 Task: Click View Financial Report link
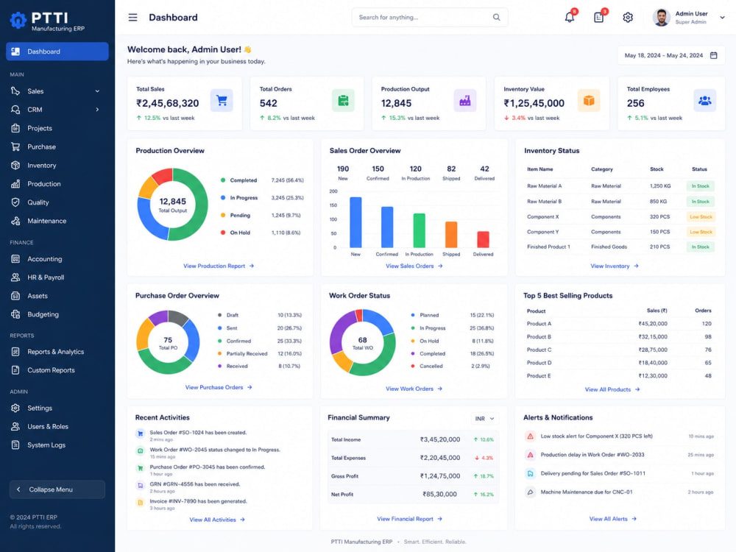click(x=409, y=519)
